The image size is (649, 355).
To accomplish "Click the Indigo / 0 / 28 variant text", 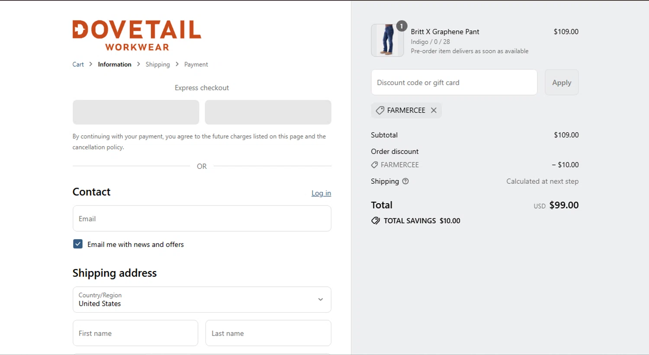I will (431, 42).
